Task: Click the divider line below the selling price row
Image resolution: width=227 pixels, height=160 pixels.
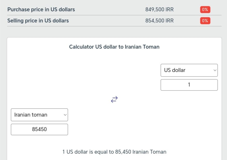Action: 114,26
